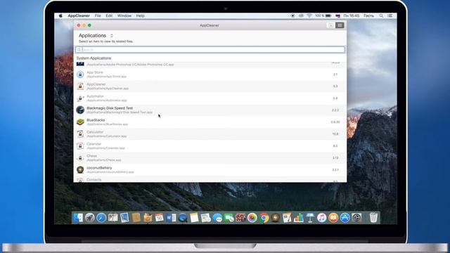Open Google Chrome from the Dock
Viewport: 450px width, 253px height.
pos(264,218)
